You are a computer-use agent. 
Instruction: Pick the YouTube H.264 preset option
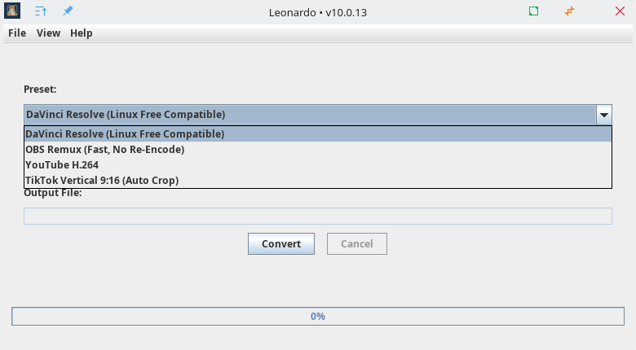(x=62, y=164)
